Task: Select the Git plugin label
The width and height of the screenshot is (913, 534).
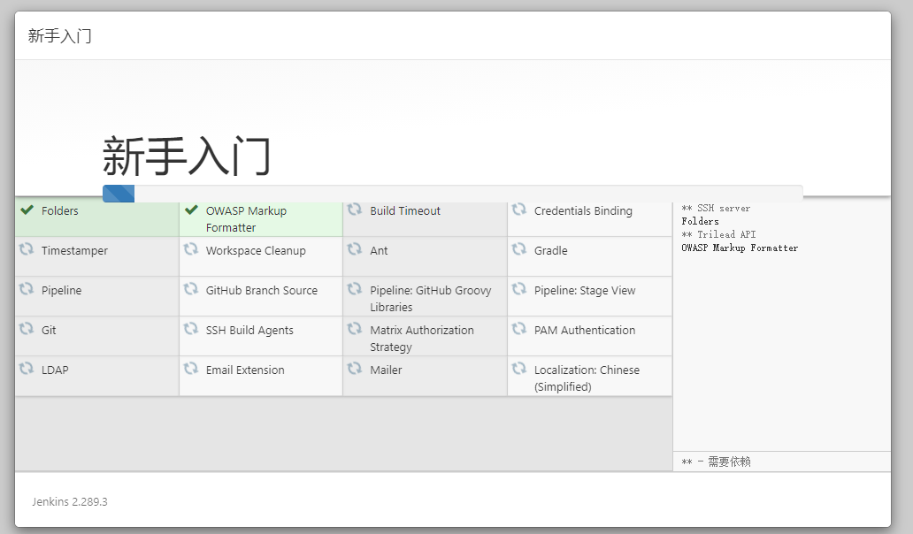Action: coord(49,331)
